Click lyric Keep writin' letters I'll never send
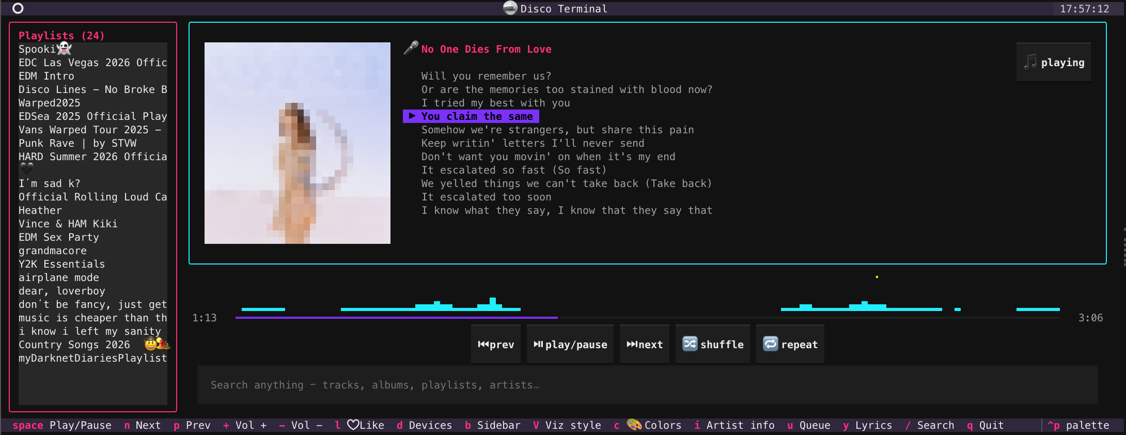The height and width of the screenshot is (435, 1126). coord(533,143)
